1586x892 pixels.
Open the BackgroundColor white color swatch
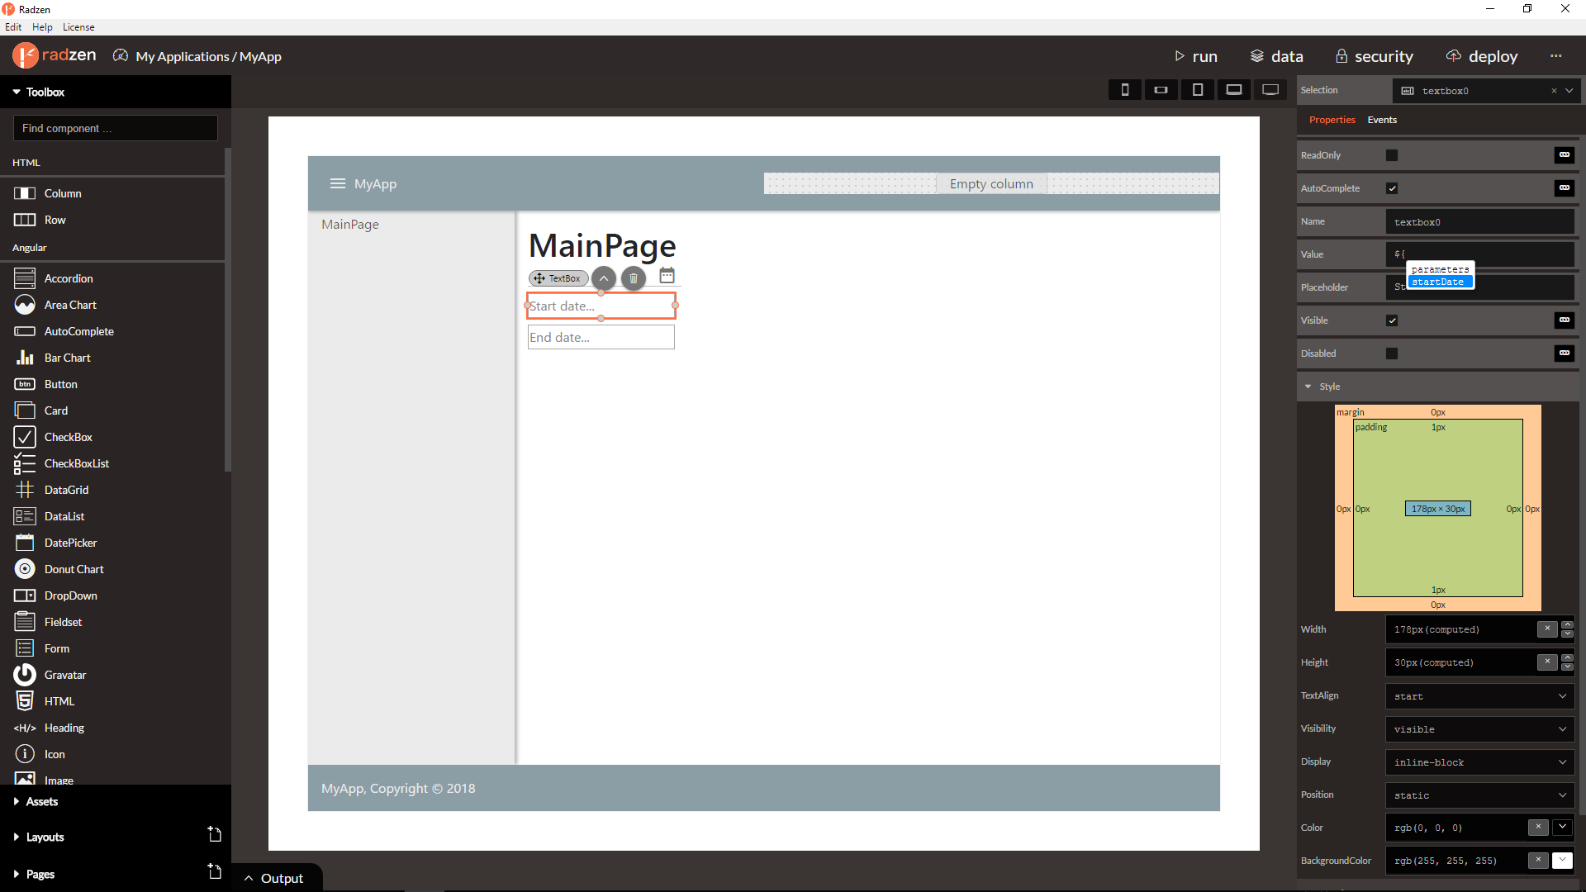click(1562, 861)
